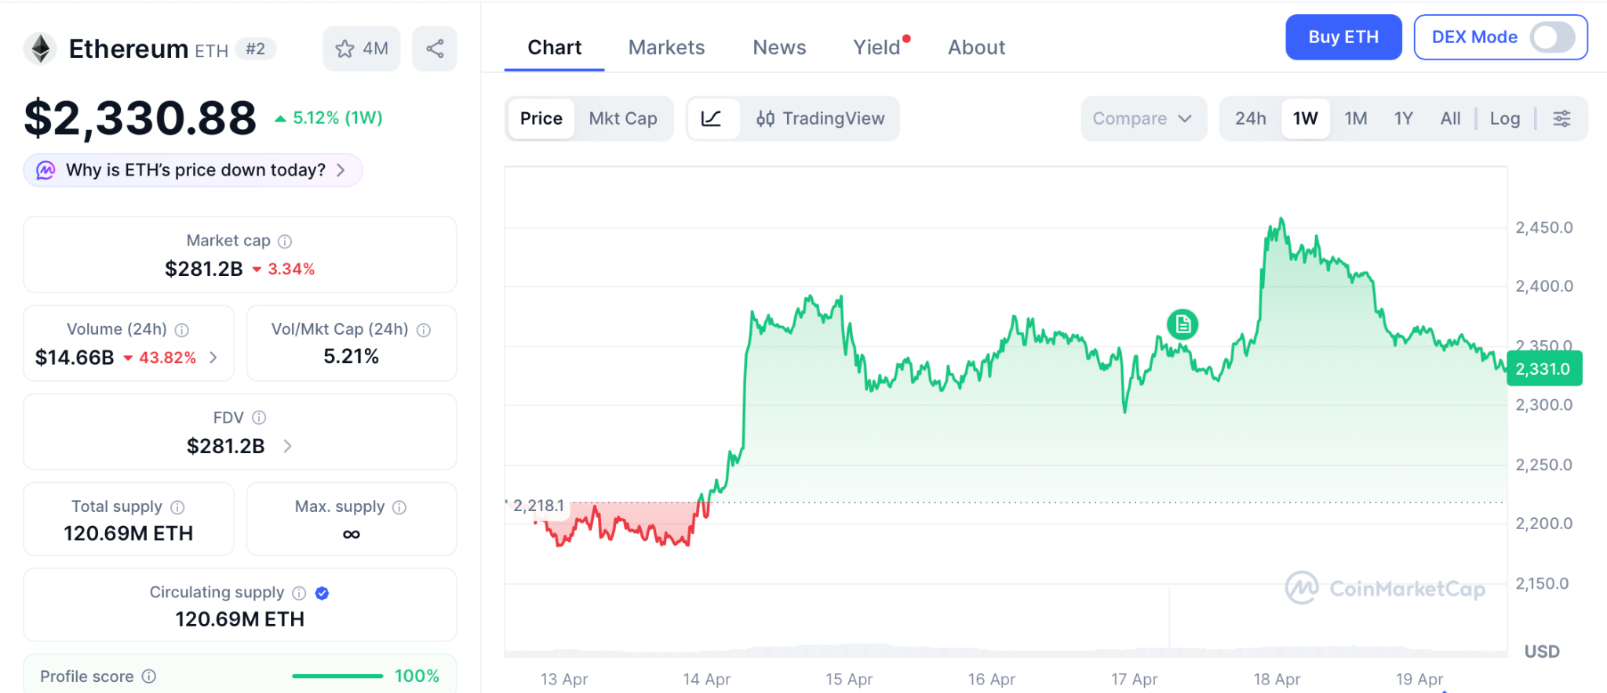Click the FDV info icon
Viewport: 1607px width, 693px height.
(x=259, y=418)
